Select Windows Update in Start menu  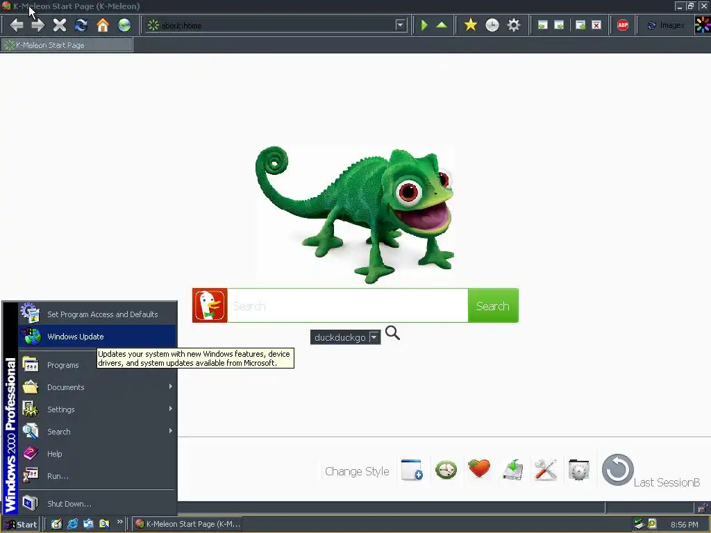(x=97, y=337)
